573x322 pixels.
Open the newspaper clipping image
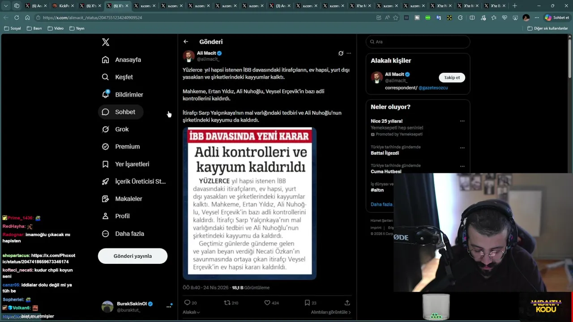pos(249,203)
